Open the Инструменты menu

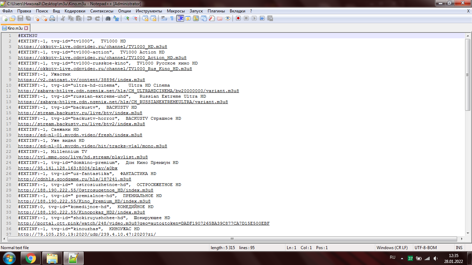(x=149, y=11)
